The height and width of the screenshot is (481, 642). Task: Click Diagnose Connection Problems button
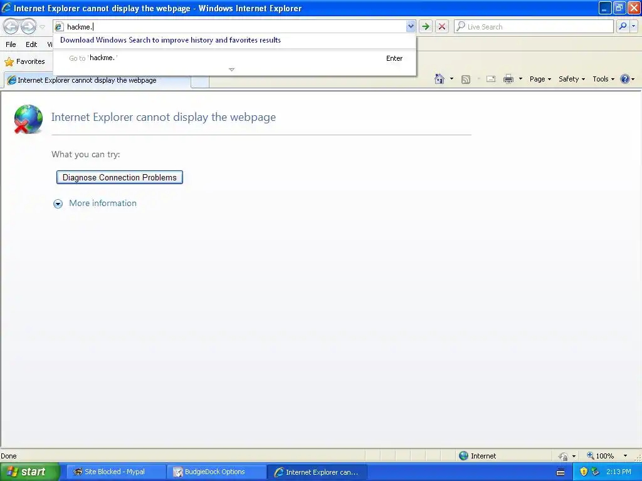(120, 177)
